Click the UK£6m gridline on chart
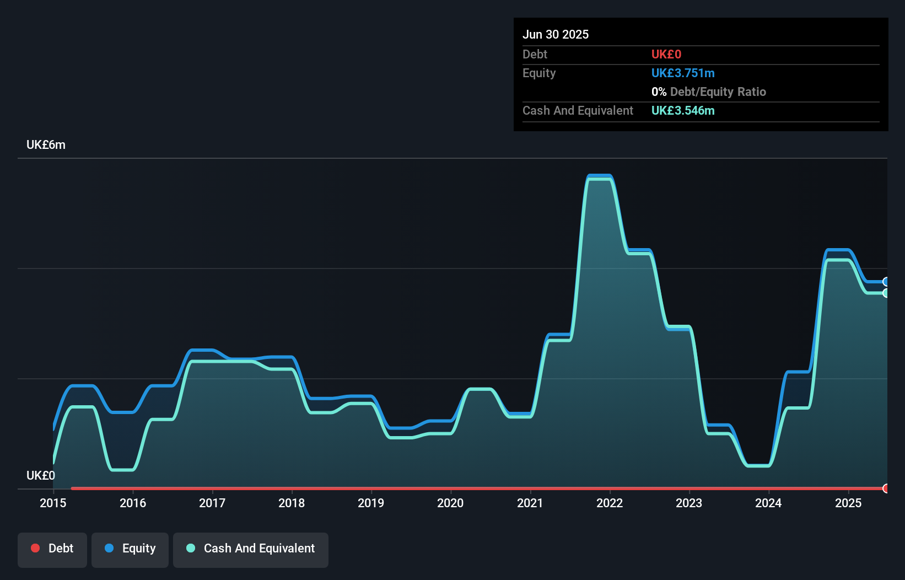This screenshot has width=905, height=580. click(x=441, y=158)
